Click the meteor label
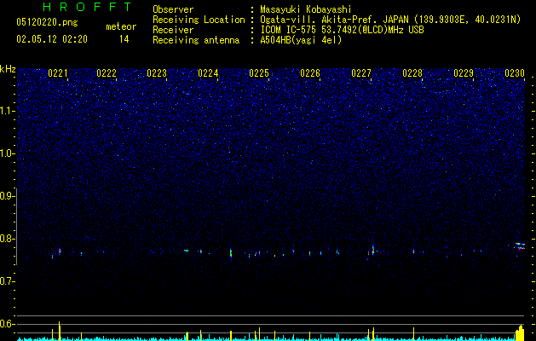 click(121, 26)
